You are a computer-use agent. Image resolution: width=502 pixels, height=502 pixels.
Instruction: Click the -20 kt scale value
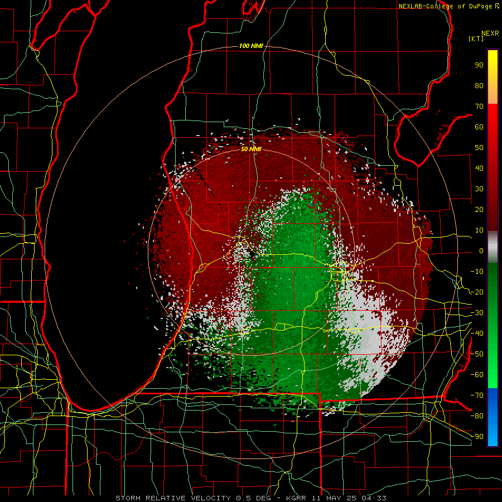click(x=477, y=292)
